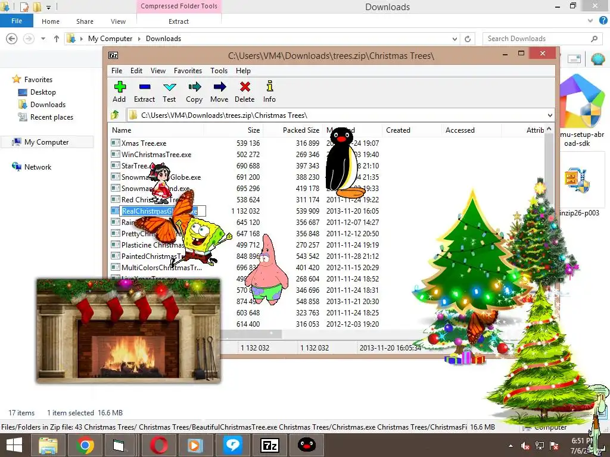The width and height of the screenshot is (610, 457).
Task: Switch to the Home ribbon tab
Action: point(51,21)
